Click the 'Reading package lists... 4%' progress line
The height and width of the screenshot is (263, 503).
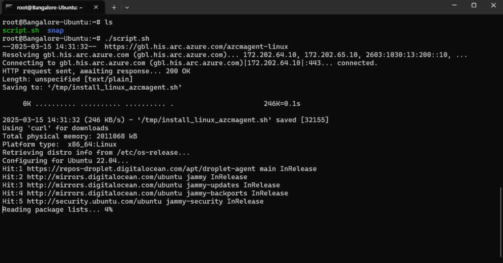[57, 210]
